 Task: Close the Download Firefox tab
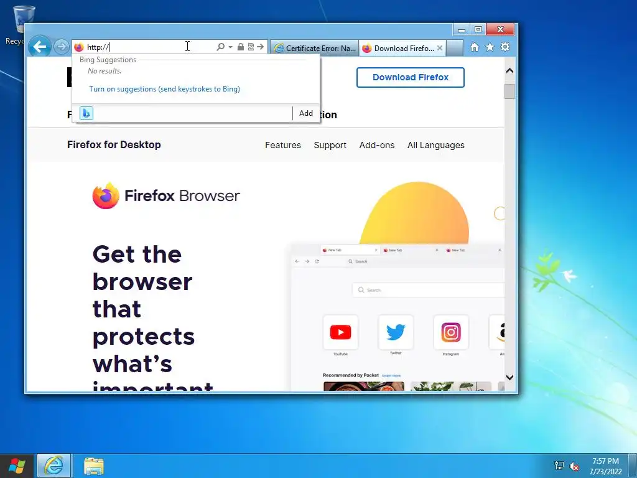pyautogui.click(x=440, y=48)
